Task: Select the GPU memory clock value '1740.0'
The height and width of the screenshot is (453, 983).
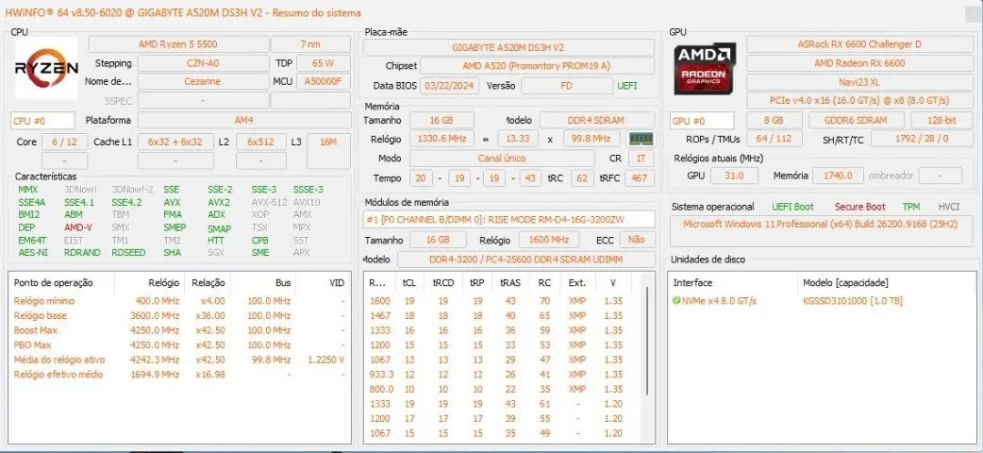Action: [x=838, y=176]
